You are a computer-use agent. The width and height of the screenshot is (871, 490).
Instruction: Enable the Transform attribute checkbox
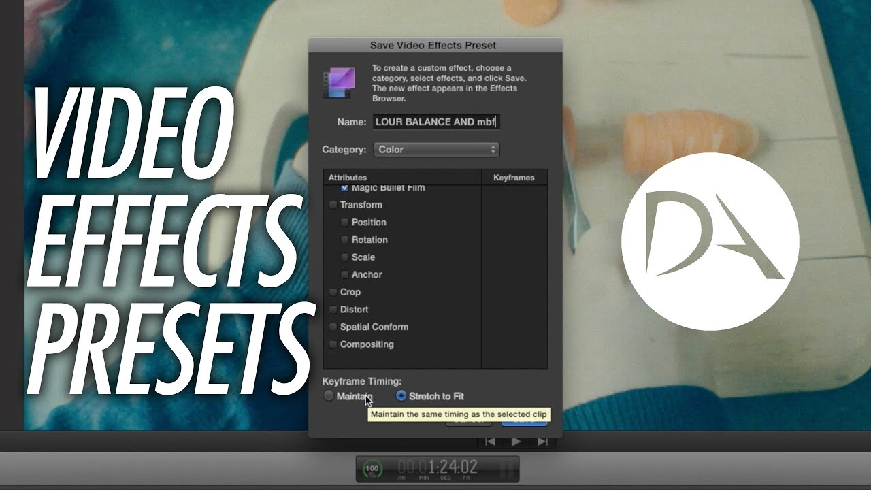tap(333, 205)
